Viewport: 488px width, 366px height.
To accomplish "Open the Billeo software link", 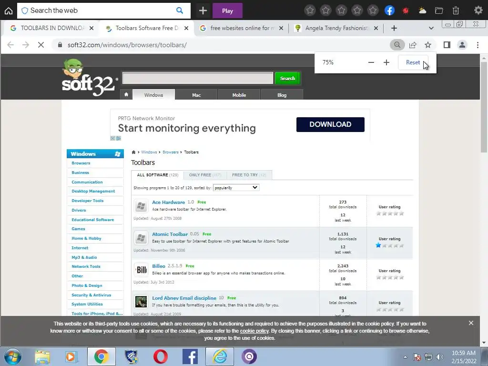I will tap(159, 266).
